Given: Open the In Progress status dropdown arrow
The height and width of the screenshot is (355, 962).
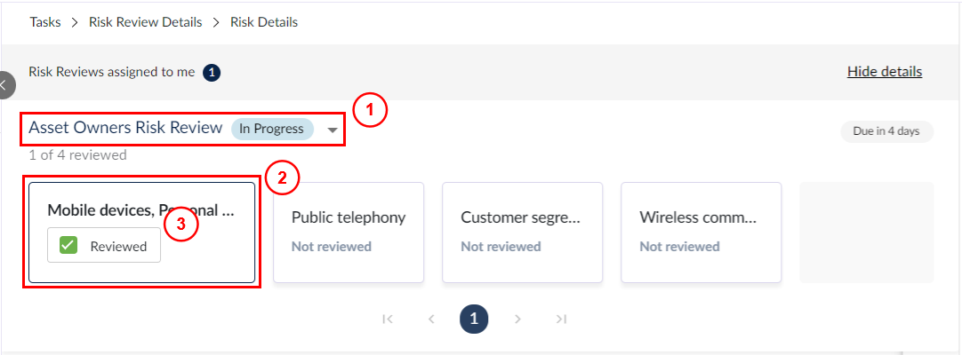Looking at the screenshot, I should [x=333, y=130].
